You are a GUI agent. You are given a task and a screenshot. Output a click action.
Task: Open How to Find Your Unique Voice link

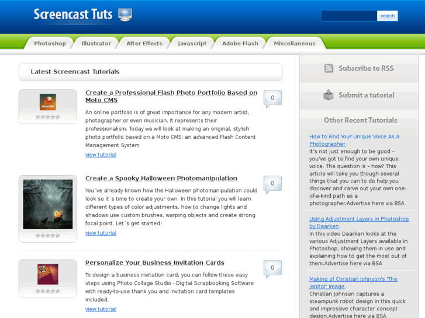pyautogui.click(x=354, y=140)
